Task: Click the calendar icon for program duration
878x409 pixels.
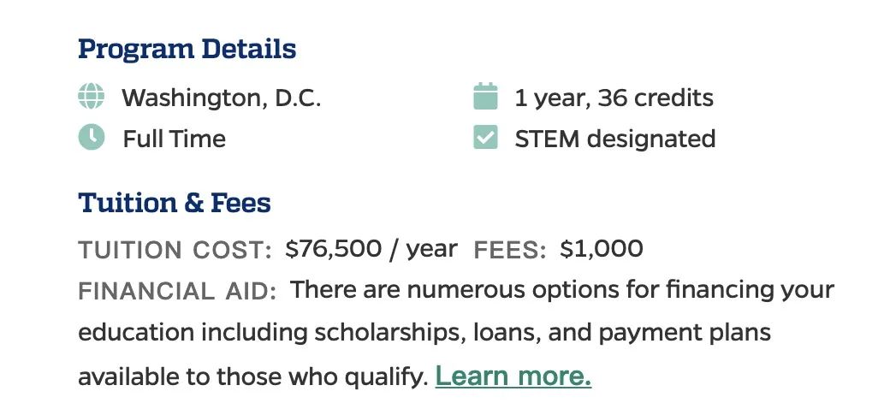Action: (485, 97)
